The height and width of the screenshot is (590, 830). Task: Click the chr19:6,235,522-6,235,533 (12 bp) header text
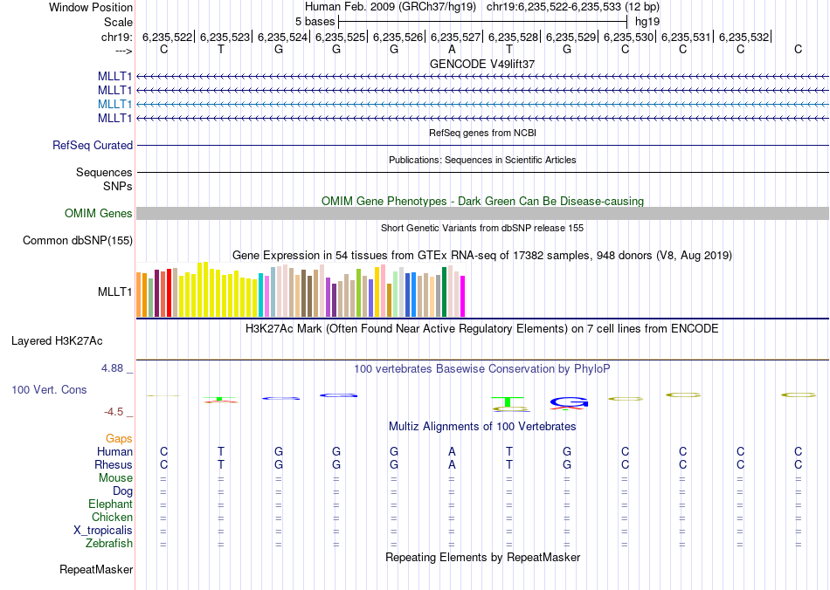point(572,7)
